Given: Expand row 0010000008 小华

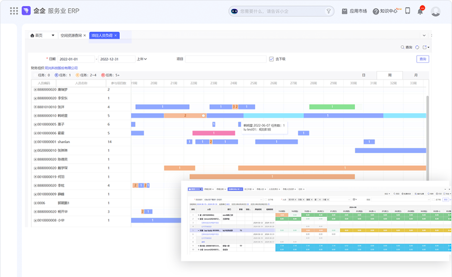Looking at the screenshot, I should [x=35, y=221].
